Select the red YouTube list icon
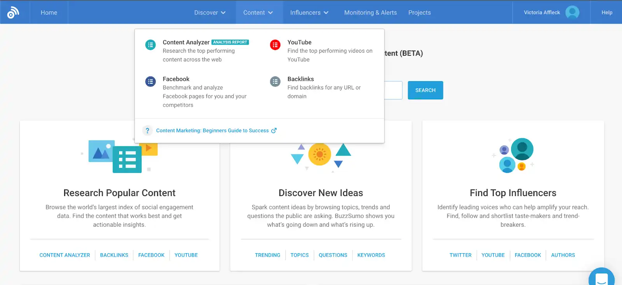Viewport: 622px width, 285px height. 275,45
